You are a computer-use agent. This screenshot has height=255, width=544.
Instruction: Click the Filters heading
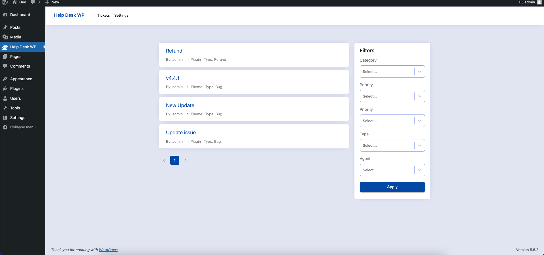pyautogui.click(x=367, y=51)
